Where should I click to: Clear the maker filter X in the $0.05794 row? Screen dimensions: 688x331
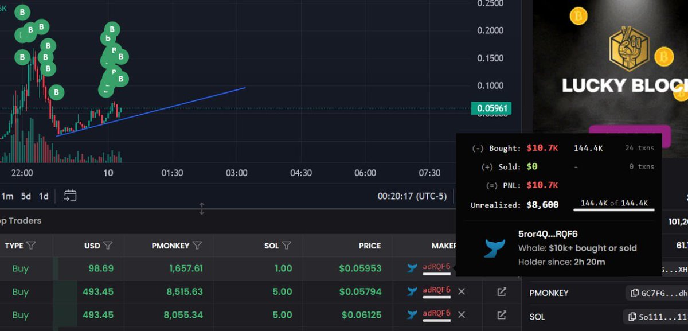[x=462, y=291]
